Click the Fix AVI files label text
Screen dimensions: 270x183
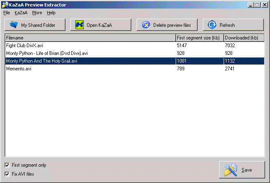point(23,174)
